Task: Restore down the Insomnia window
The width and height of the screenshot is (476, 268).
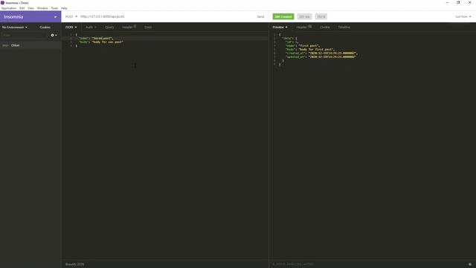Action: pos(458,3)
